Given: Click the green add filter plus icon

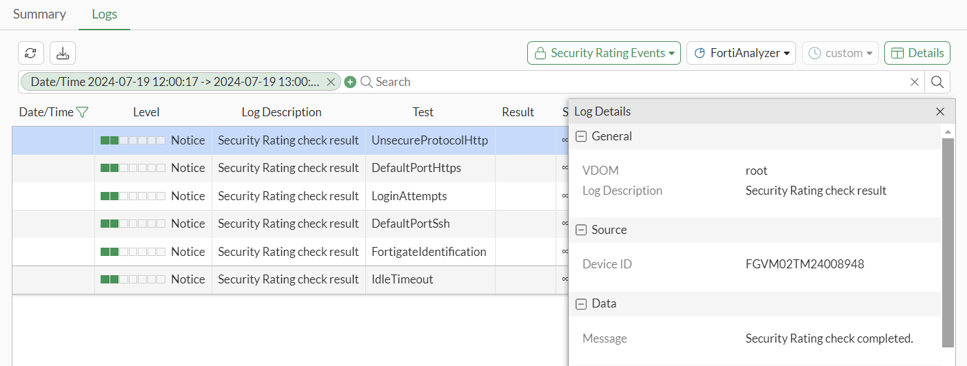Looking at the screenshot, I should 350,82.
